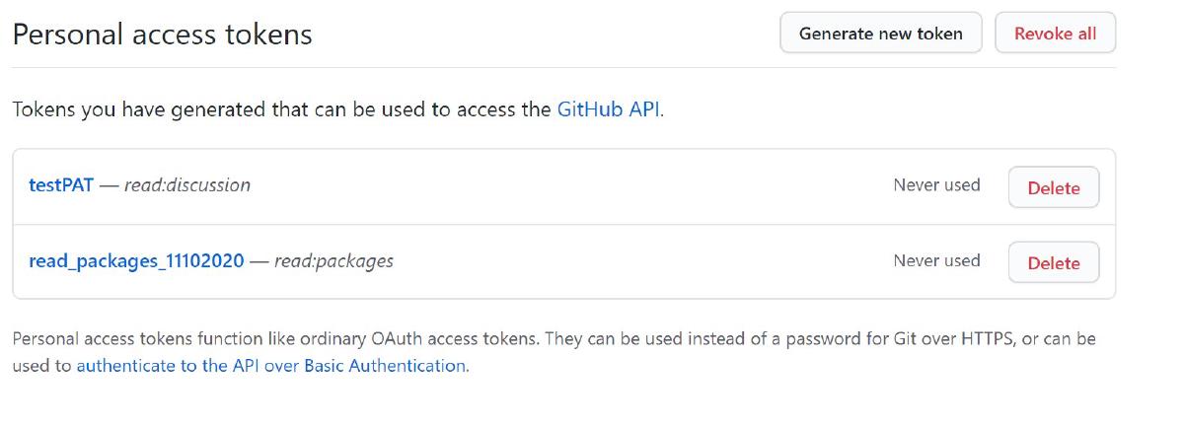Screen dimensions: 1184x428
Task: Open the GitHub API link
Action: click(x=609, y=109)
